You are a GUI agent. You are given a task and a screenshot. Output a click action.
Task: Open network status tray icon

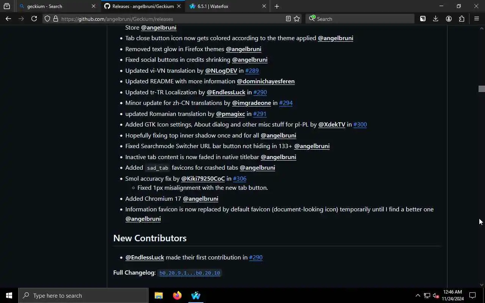(427, 295)
